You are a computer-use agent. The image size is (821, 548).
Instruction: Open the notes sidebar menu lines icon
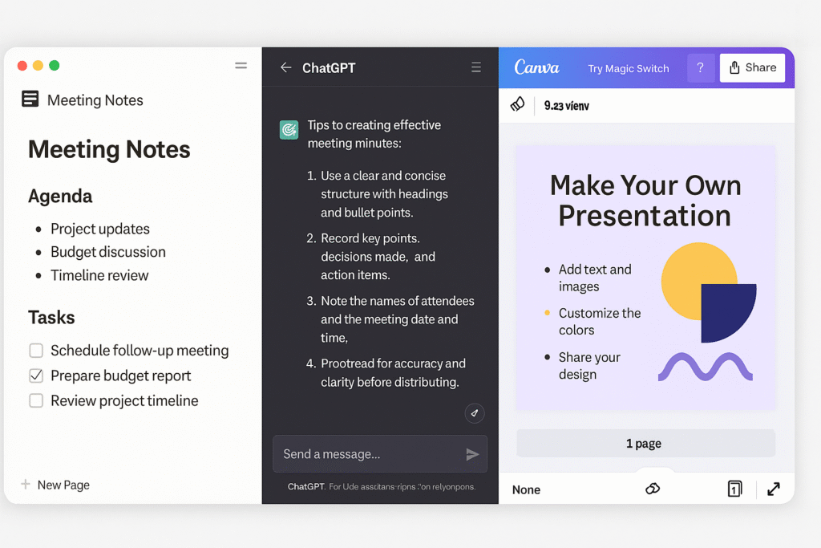(x=241, y=66)
